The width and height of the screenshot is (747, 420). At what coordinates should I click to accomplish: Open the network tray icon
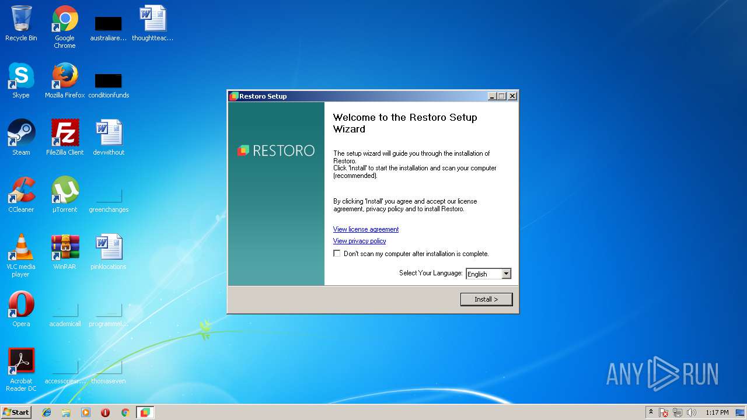point(678,412)
